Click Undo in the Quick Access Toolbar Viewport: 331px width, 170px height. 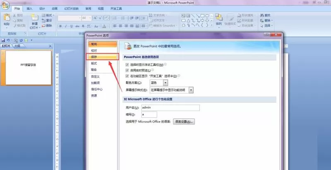pos(8,40)
